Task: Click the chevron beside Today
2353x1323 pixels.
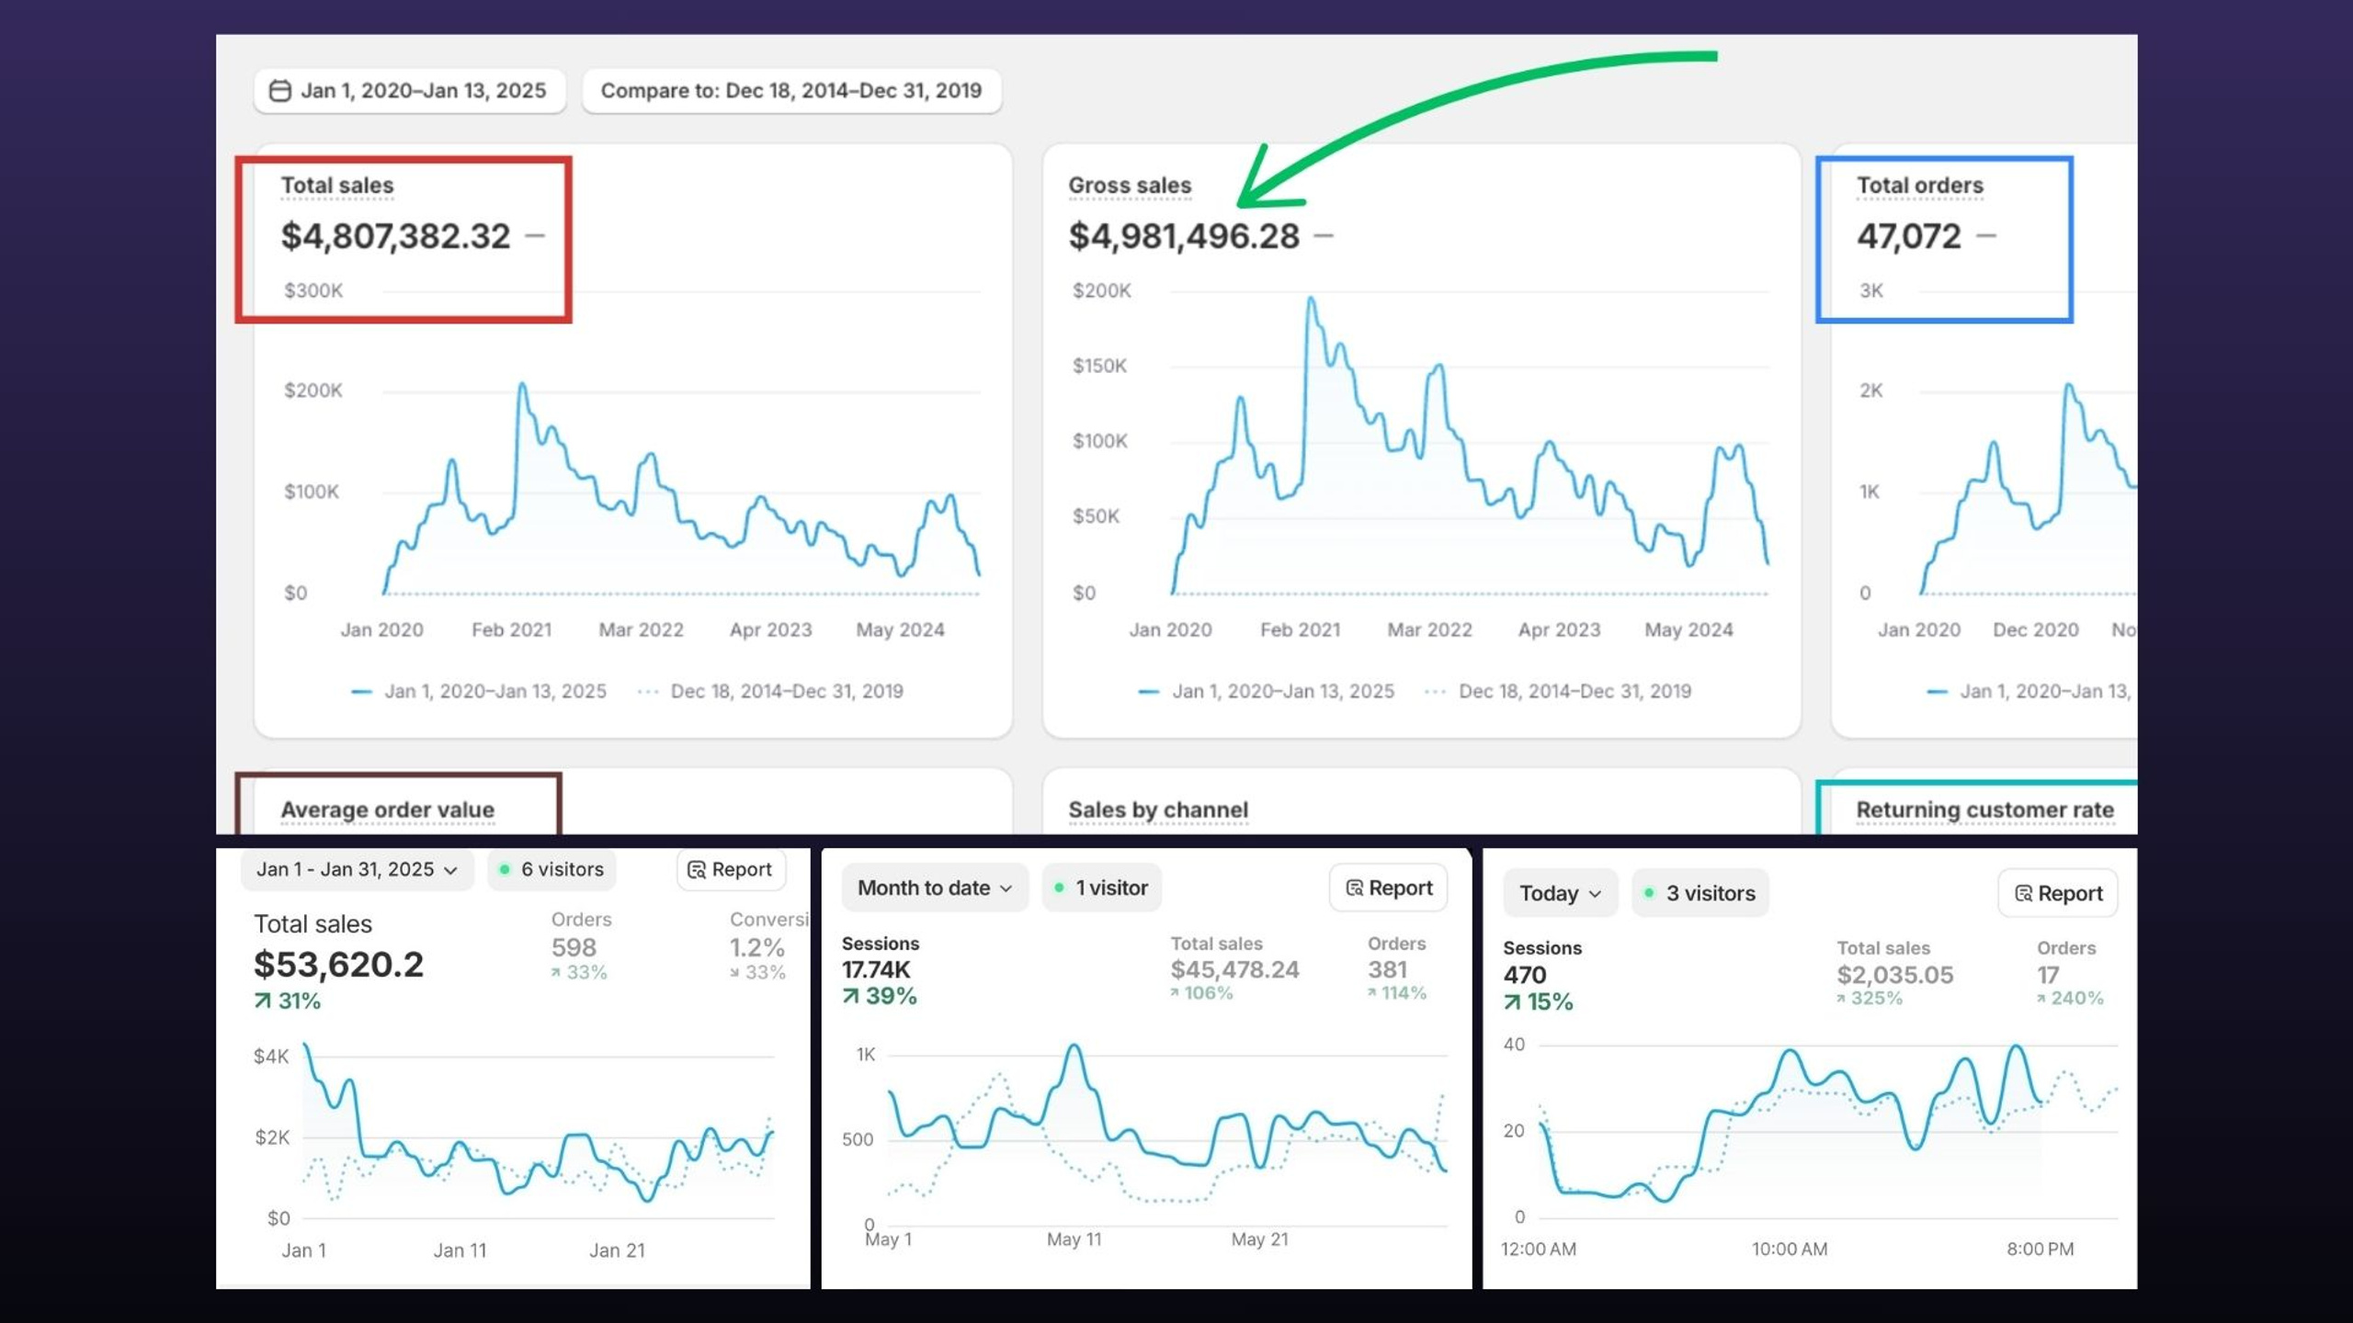Action: (x=1595, y=894)
